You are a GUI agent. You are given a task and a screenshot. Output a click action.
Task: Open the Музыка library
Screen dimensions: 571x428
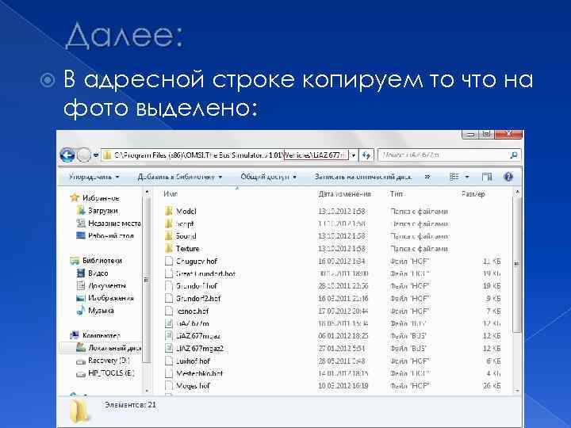pyautogui.click(x=101, y=311)
